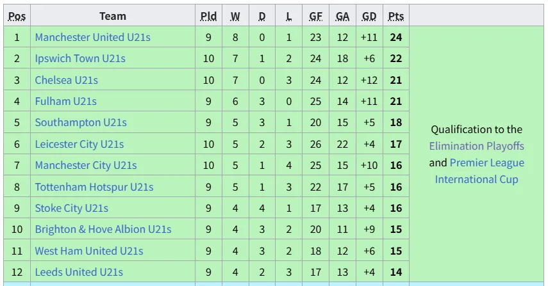Open the Chelsea U21s page link
Viewport: 548px width, 286px height.
pos(66,80)
